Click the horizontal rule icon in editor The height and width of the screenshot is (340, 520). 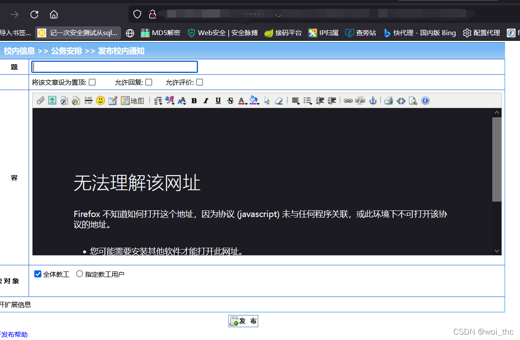[x=88, y=101]
